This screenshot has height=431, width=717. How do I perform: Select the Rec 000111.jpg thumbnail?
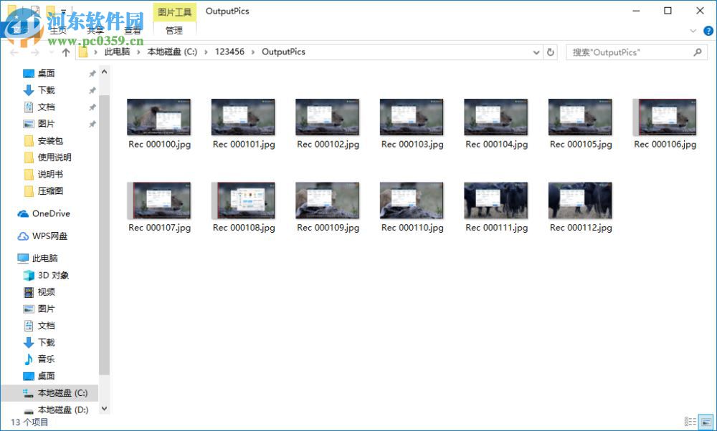(495, 199)
